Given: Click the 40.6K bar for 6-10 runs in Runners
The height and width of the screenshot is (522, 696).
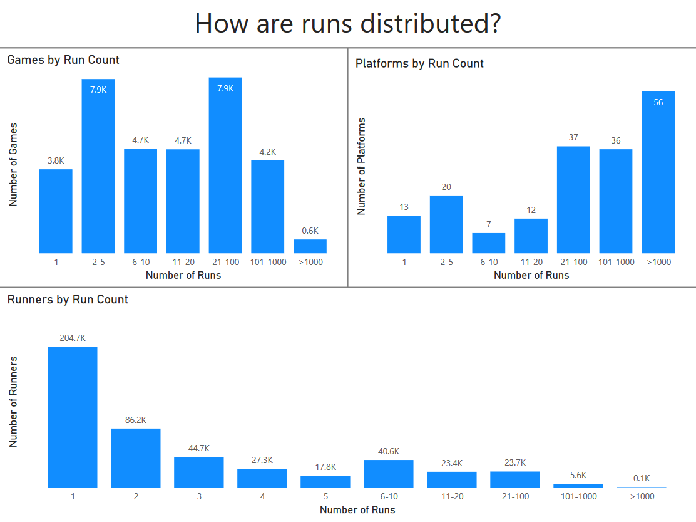Looking at the screenshot, I should 389,473.
